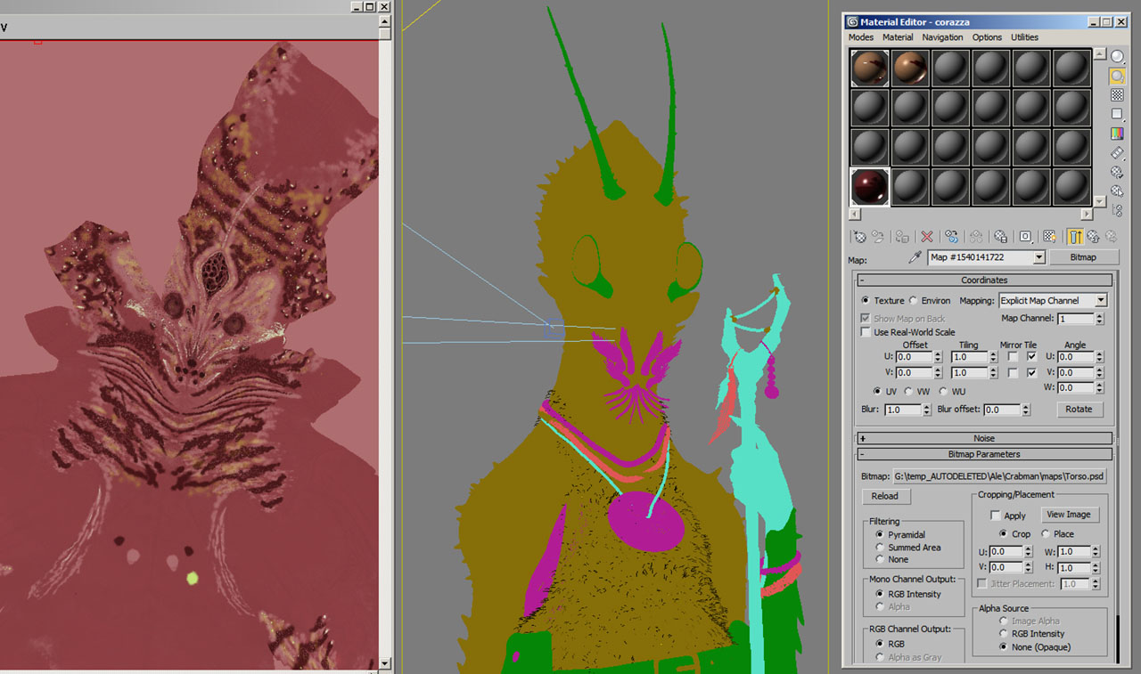Viewport: 1141px width, 674px height.
Task: Click the Put to Library icon
Action: (1000, 236)
